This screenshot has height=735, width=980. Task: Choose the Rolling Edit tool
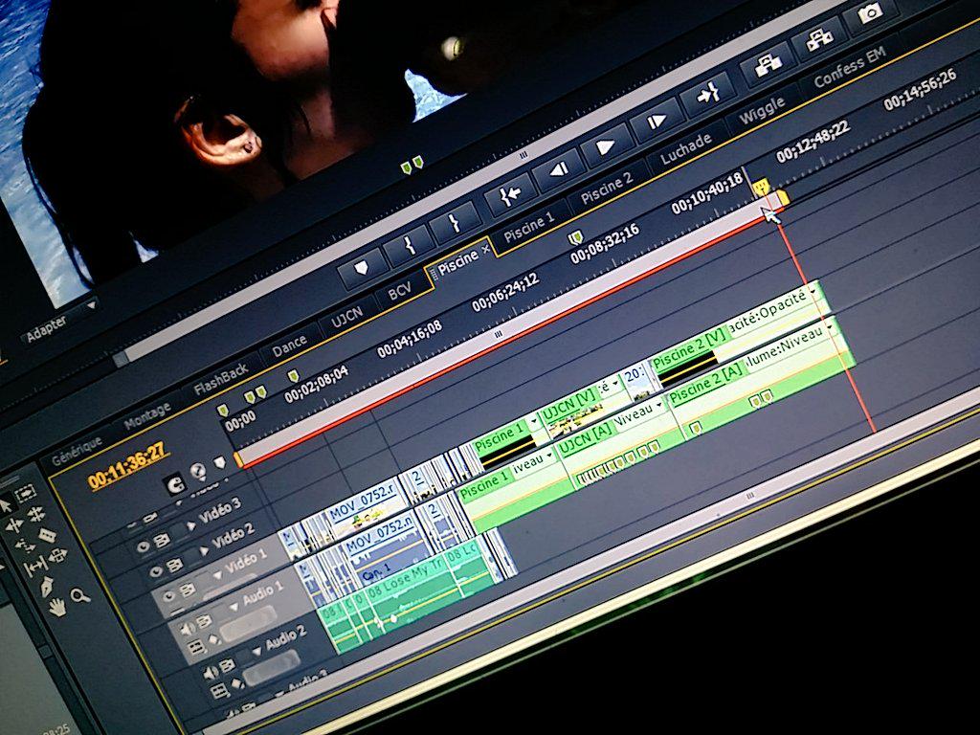[x=35, y=515]
